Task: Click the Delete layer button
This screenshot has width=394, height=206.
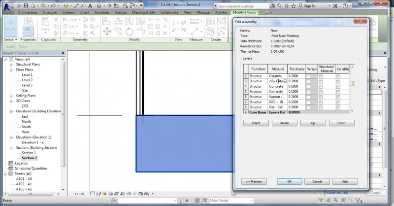Action: (284, 123)
